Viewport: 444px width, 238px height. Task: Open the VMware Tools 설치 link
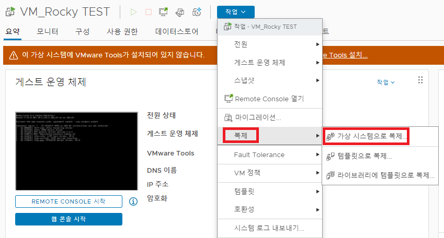[345, 55]
